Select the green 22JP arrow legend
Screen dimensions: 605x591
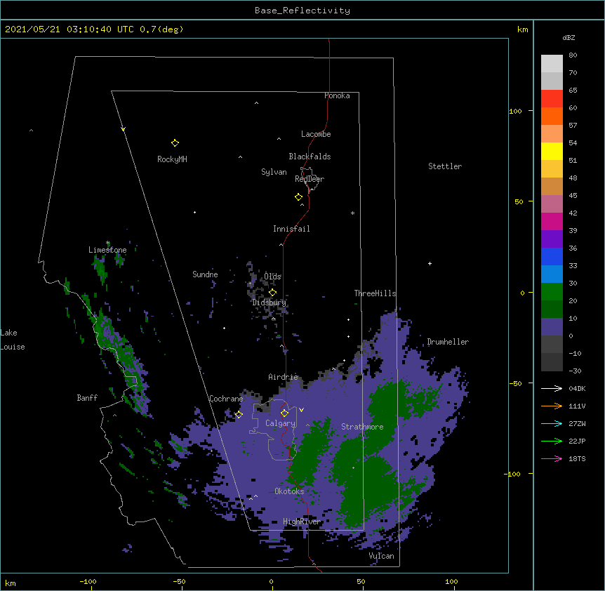[552, 441]
